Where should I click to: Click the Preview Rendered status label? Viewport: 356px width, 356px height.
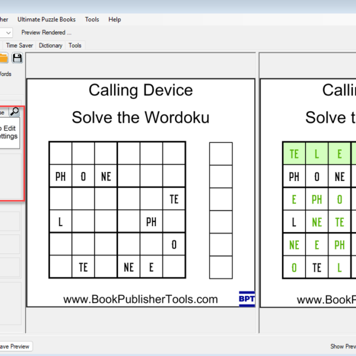point(46,33)
